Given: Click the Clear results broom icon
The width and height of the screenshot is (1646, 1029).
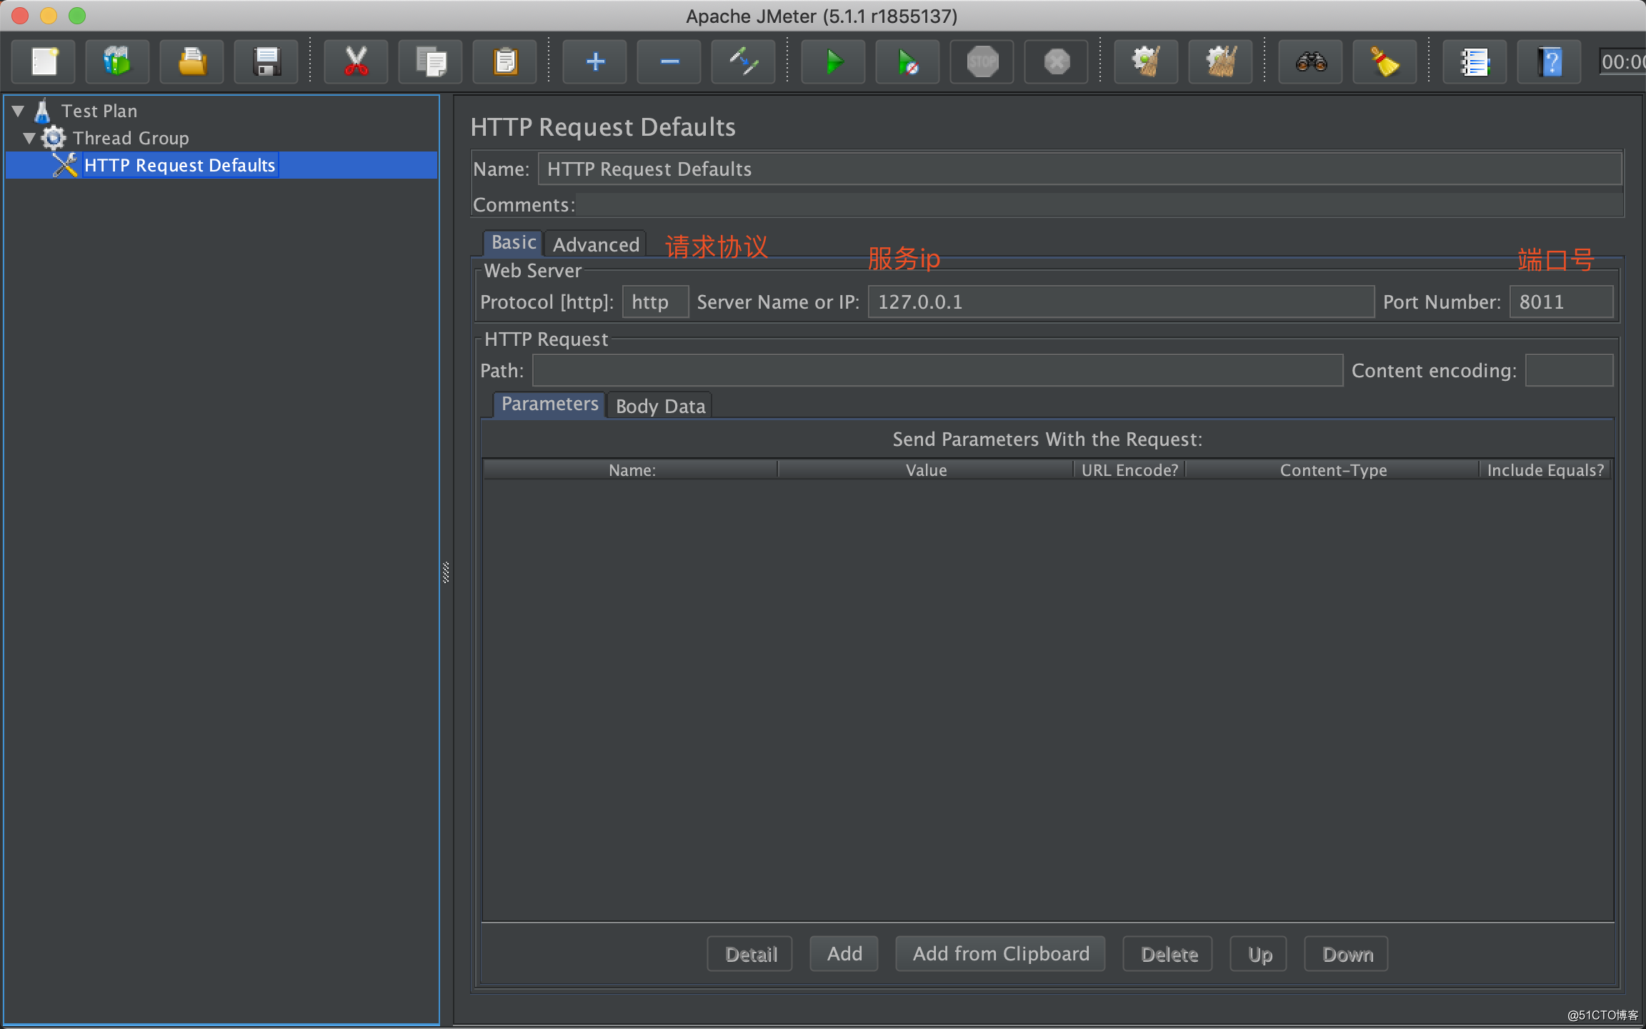Looking at the screenshot, I should click(1147, 62).
